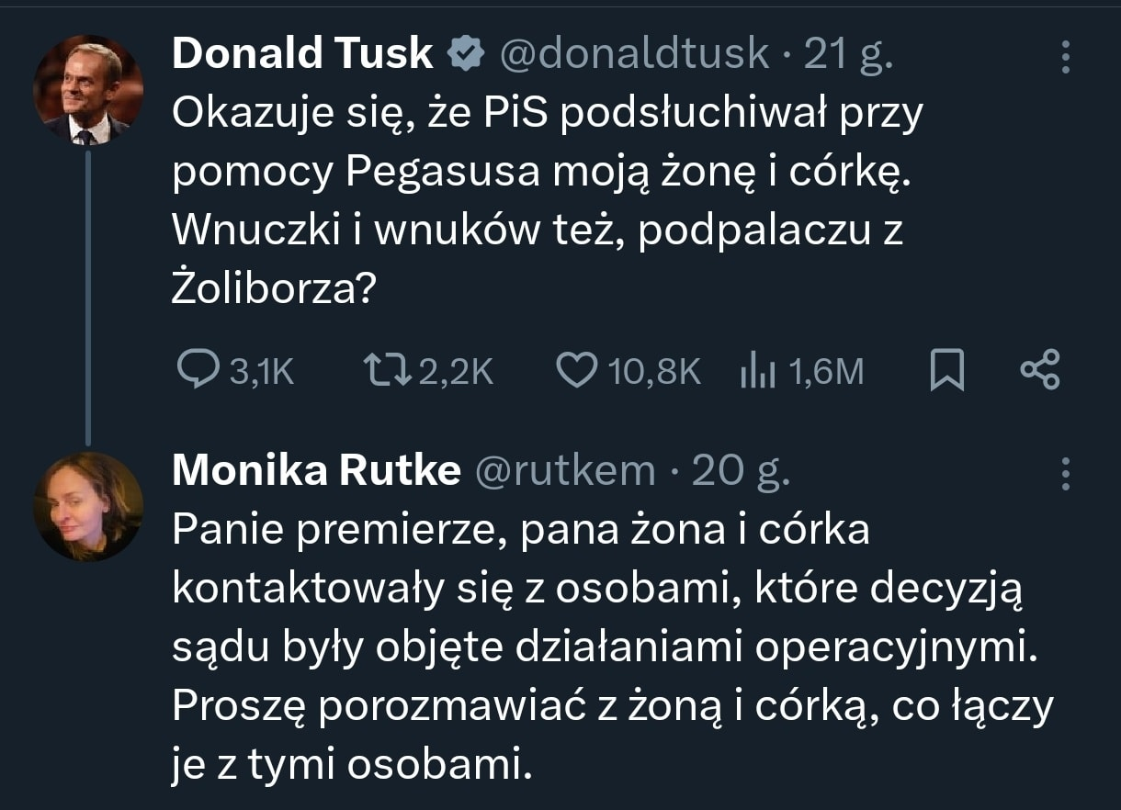Open Monika Rutke's profile picture
1121x810 pixels.
click(89, 506)
